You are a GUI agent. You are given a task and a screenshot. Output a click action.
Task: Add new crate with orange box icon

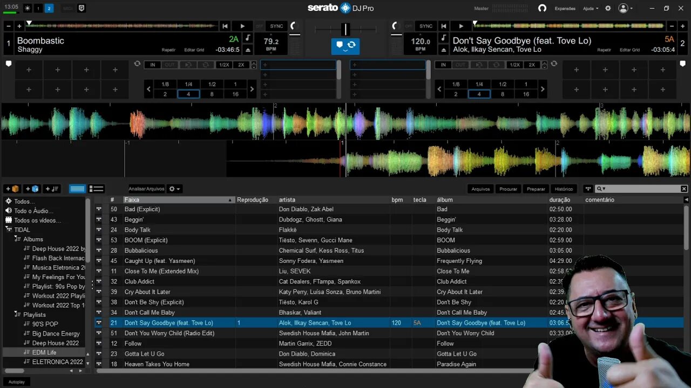[12, 189]
